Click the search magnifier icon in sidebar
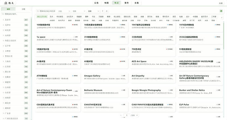The width and height of the screenshot is (227, 120). [x=3, y=14]
